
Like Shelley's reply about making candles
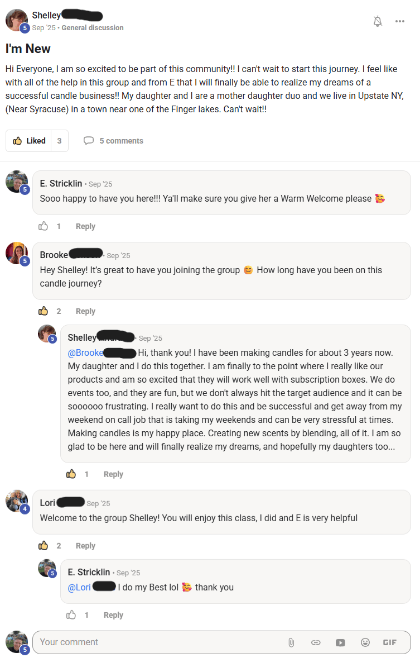[71, 474]
